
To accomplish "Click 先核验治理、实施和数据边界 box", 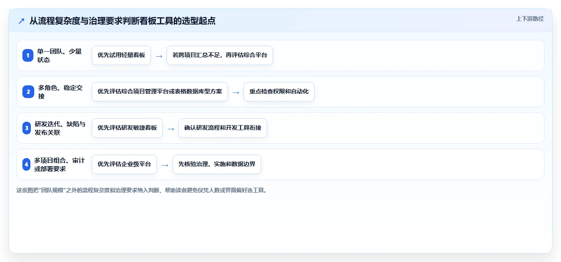I will (x=217, y=164).
